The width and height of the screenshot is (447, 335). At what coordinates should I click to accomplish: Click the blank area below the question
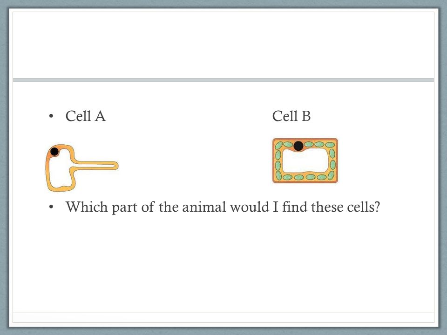click(x=223, y=262)
